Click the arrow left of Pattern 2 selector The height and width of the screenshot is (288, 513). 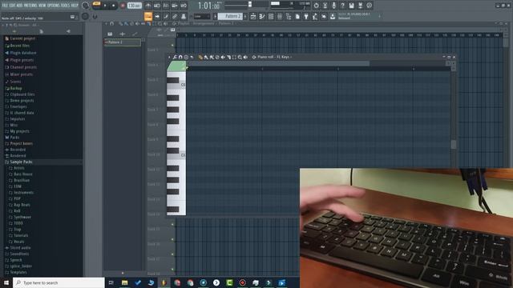pos(215,16)
